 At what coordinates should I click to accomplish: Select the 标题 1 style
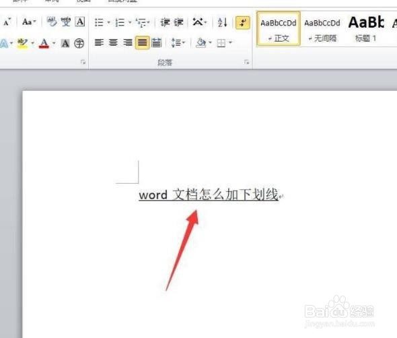pos(366,29)
